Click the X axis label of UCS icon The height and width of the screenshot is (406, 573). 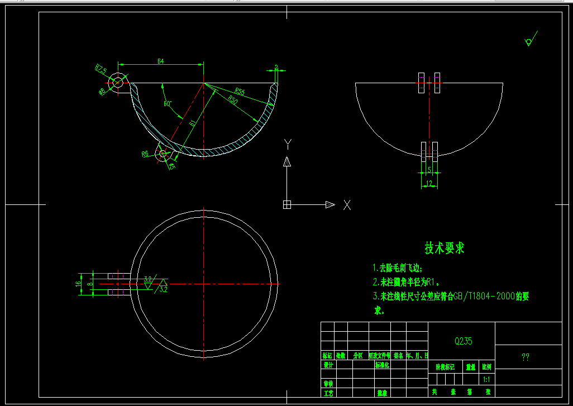click(x=347, y=205)
